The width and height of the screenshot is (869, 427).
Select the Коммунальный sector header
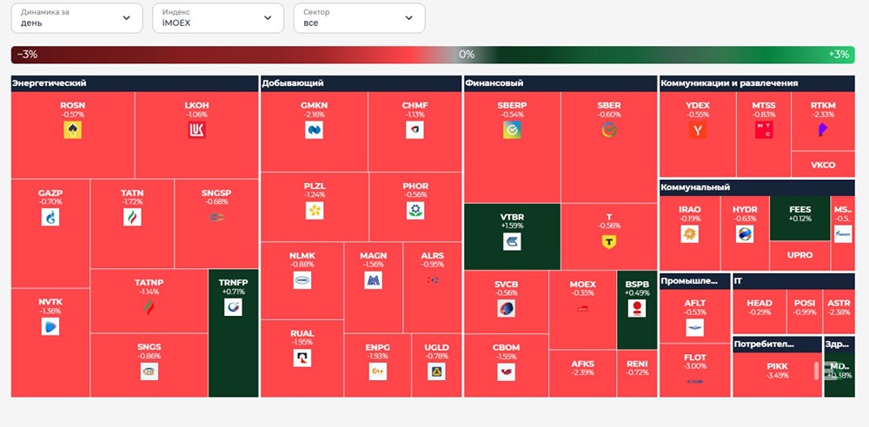coord(757,187)
